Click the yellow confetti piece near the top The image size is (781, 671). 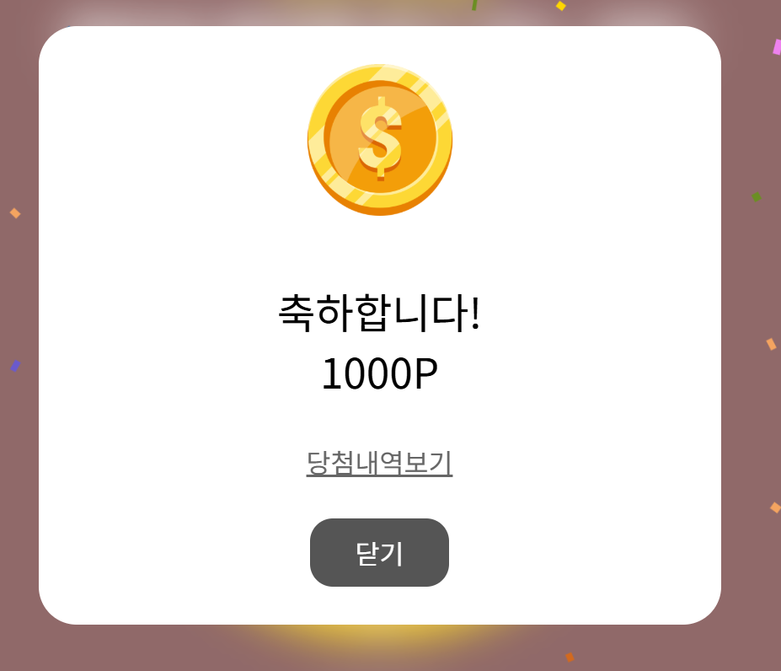pos(561,6)
